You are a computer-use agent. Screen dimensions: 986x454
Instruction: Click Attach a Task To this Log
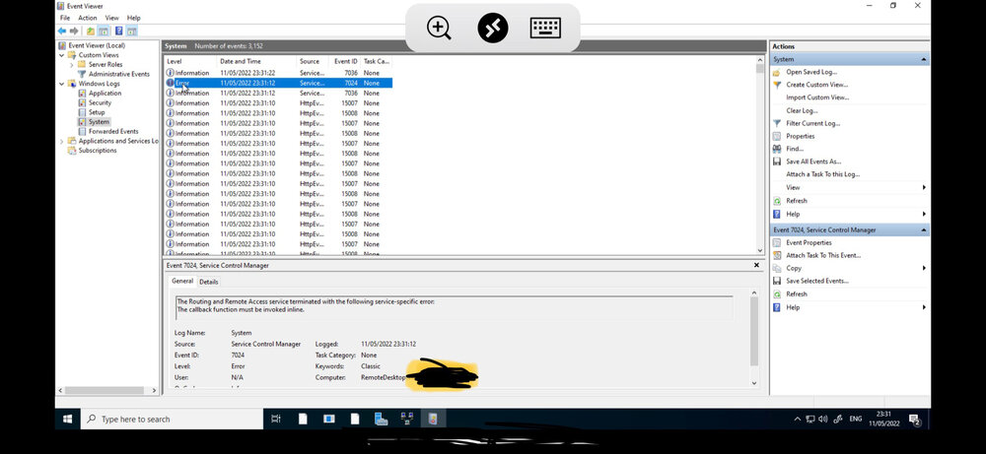[822, 174]
